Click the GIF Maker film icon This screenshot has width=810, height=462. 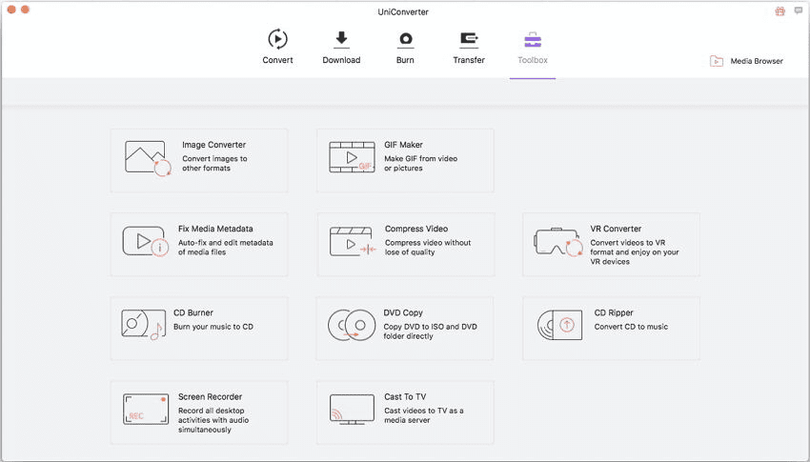coord(352,157)
